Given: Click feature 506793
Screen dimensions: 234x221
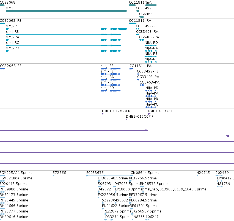Looking at the screenshot, I should pos(99,187).
